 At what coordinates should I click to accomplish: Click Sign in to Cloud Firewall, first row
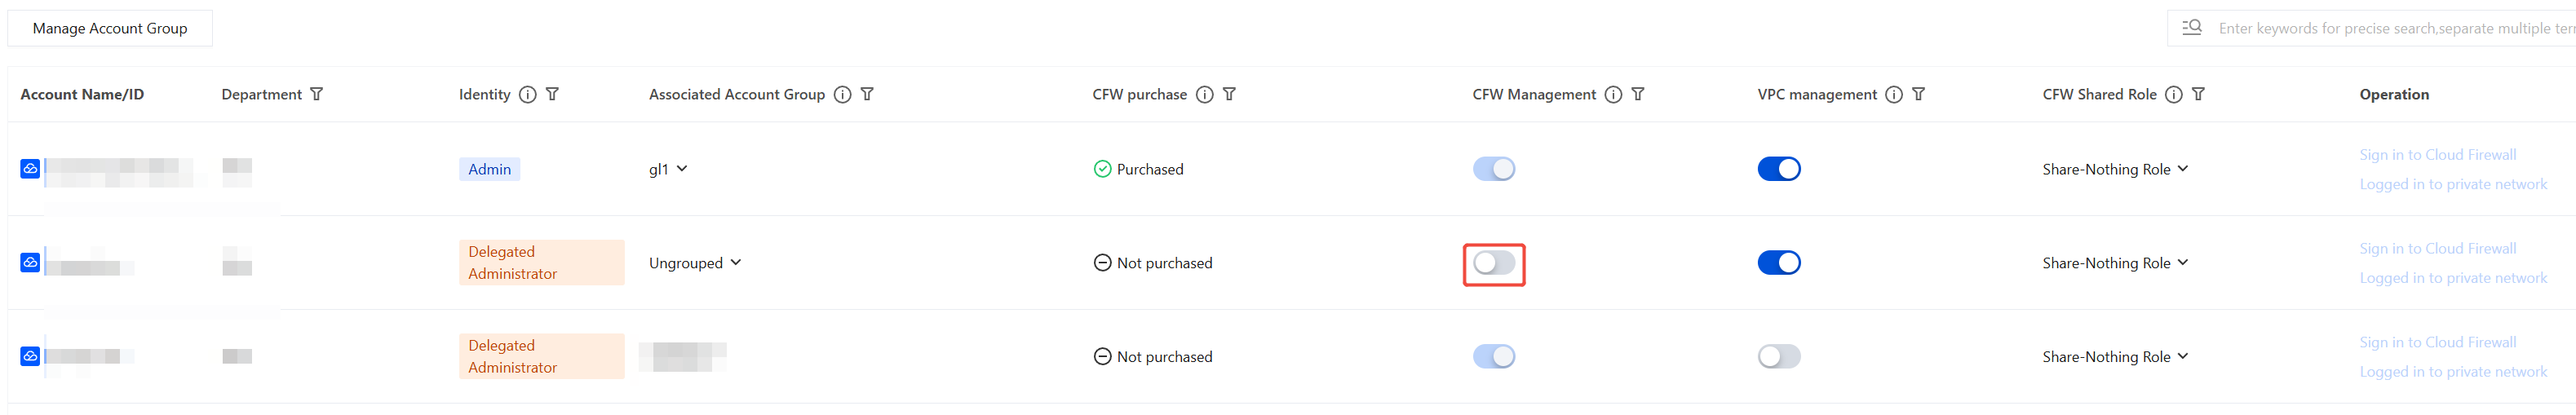(x=2437, y=155)
